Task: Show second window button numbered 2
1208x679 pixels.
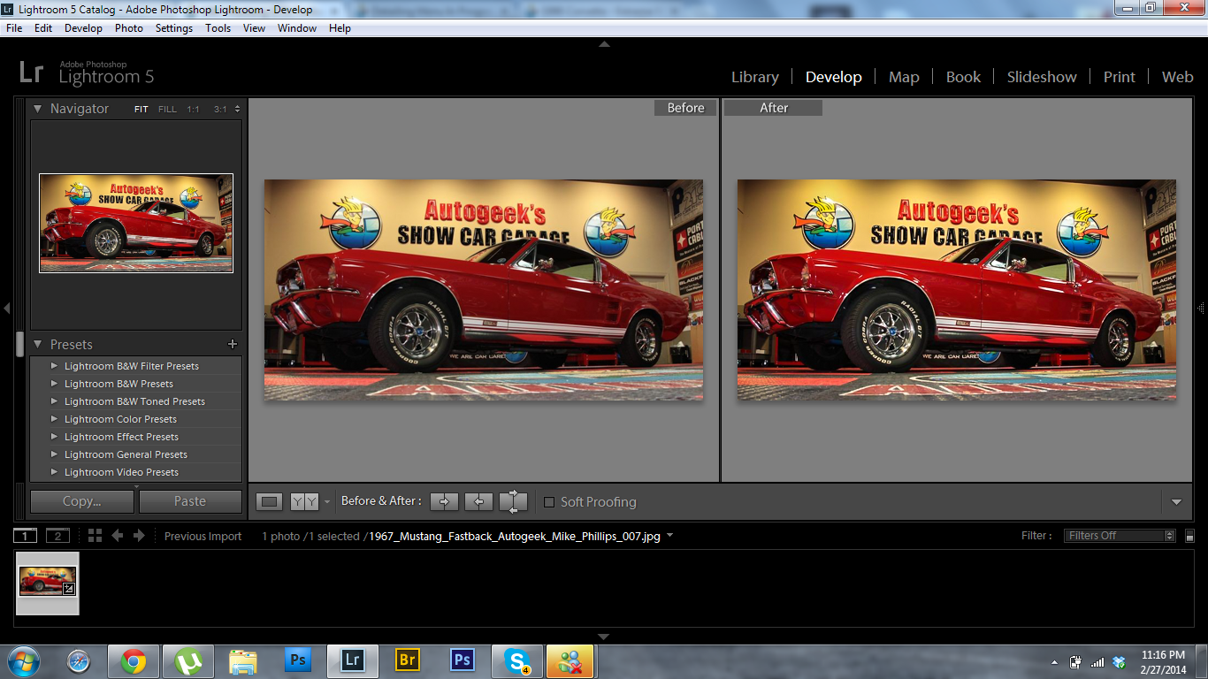Action: click(57, 536)
